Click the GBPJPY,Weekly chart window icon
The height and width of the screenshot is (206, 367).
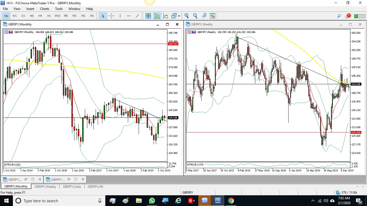(x=188, y=24)
